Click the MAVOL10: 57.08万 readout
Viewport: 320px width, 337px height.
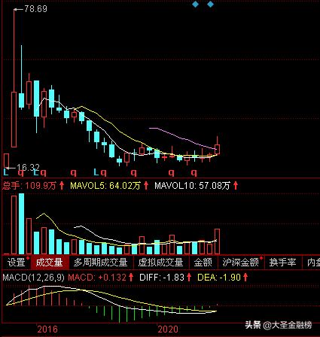pos(192,186)
